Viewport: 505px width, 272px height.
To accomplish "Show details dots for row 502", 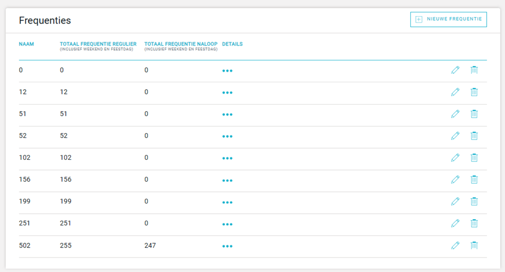I will (227, 246).
